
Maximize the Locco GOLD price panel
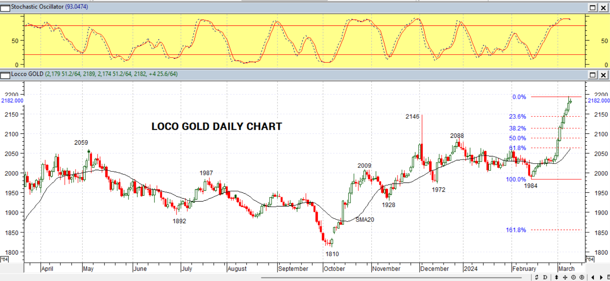593,75
